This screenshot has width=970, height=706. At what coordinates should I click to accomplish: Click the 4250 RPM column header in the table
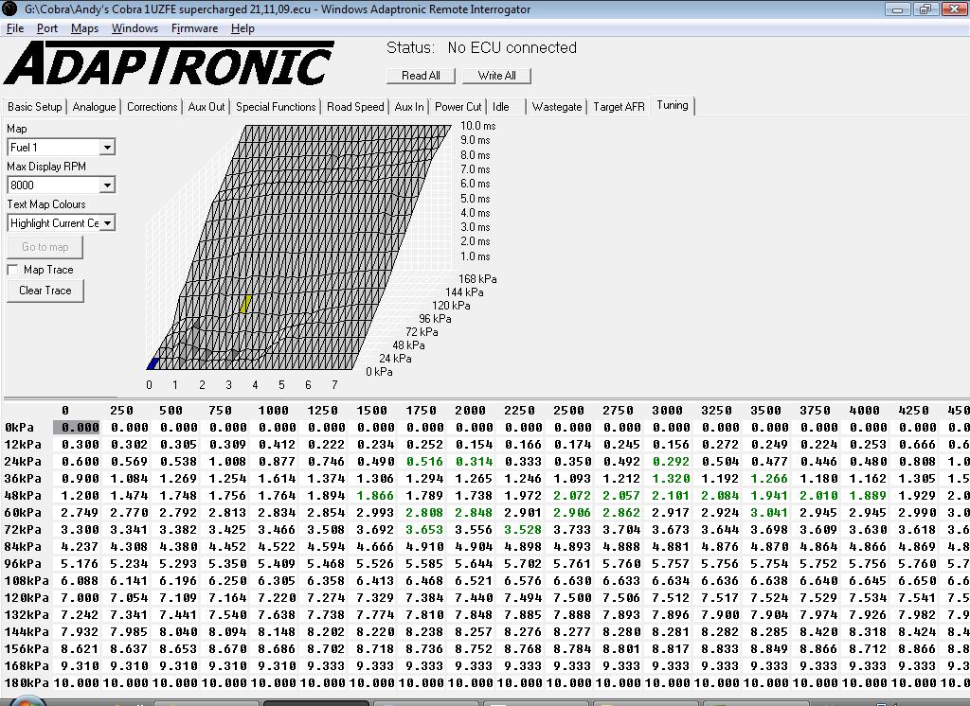914,411
